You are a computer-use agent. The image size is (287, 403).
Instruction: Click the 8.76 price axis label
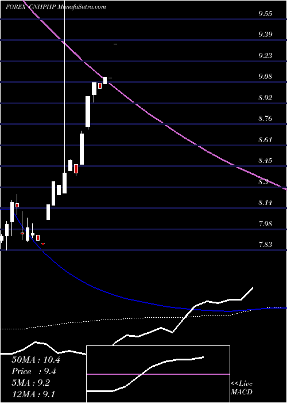265,119
